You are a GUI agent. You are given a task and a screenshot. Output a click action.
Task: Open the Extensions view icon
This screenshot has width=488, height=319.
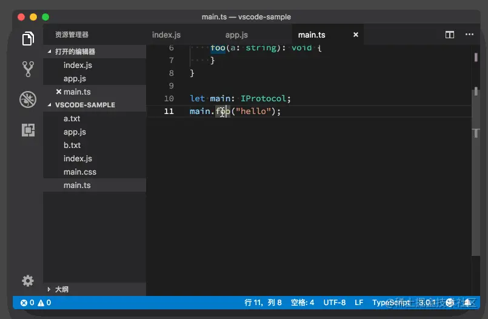click(28, 130)
